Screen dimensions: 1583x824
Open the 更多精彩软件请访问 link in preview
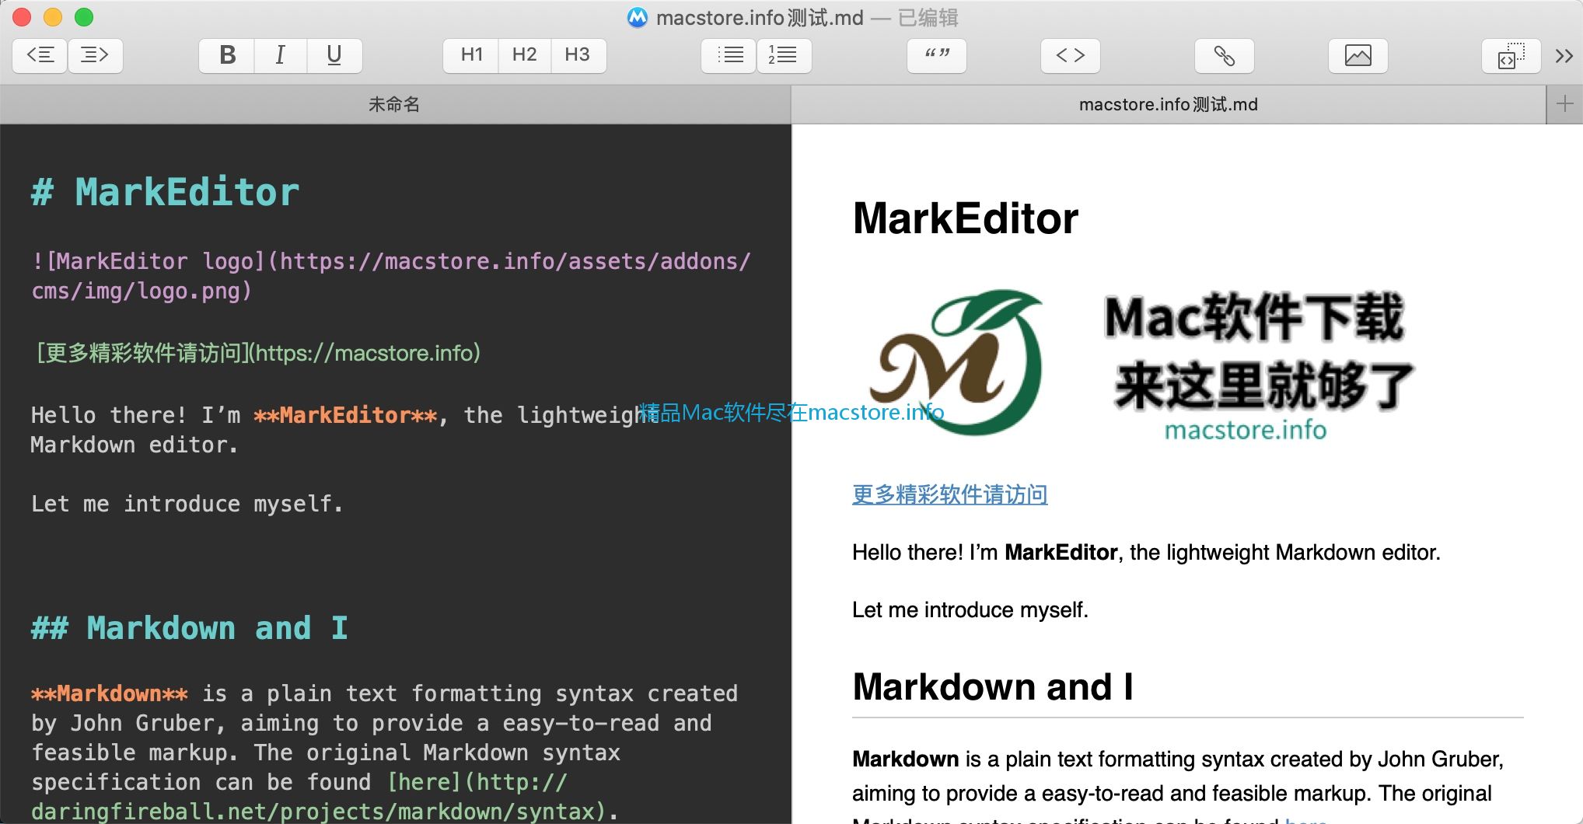click(x=950, y=494)
